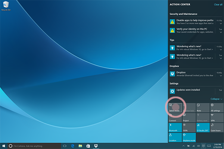Open the Recycle Bin desktop icon

coord(6,6)
